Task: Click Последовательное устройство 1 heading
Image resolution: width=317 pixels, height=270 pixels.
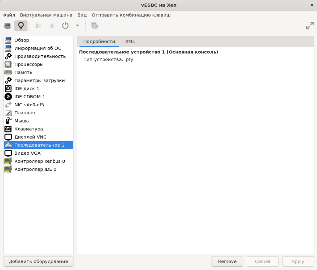Action: coord(149,52)
